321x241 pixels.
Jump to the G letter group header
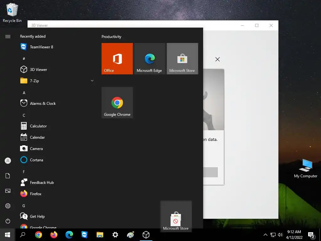(x=24, y=206)
